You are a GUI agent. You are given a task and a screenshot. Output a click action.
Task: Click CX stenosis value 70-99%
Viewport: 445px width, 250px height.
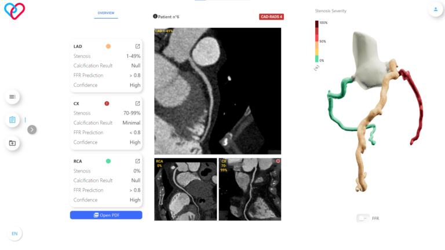click(132, 113)
